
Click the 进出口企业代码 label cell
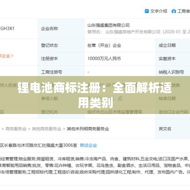(173, 112)
